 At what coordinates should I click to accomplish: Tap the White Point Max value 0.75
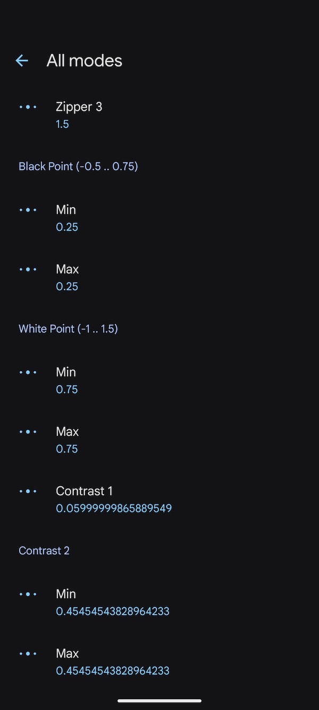[x=67, y=448]
